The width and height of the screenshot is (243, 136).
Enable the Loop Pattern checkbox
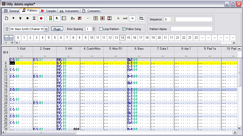coord(101,29)
